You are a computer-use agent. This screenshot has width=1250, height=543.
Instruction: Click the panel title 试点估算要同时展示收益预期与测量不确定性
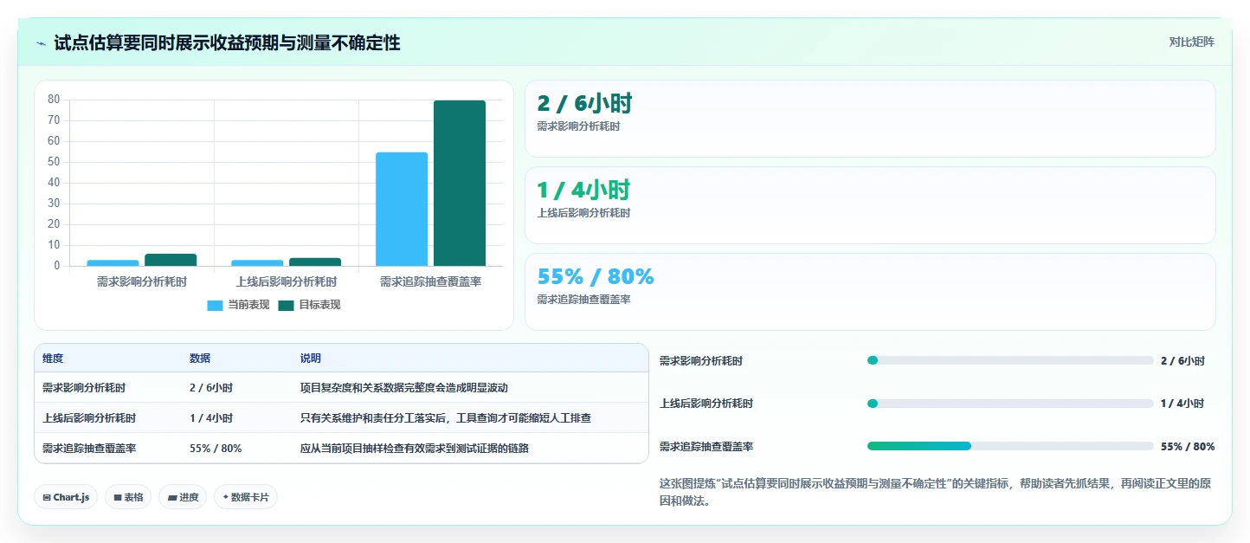227,42
